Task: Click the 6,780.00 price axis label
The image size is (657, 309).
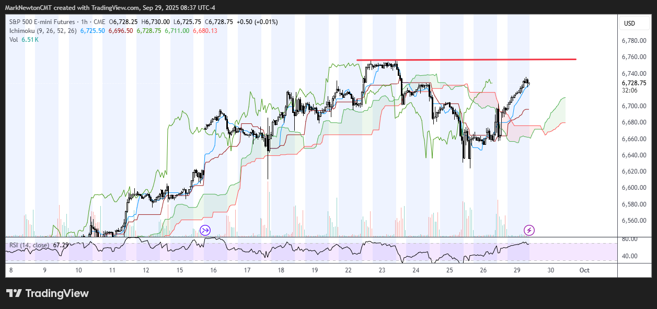Action: pyautogui.click(x=634, y=41)
